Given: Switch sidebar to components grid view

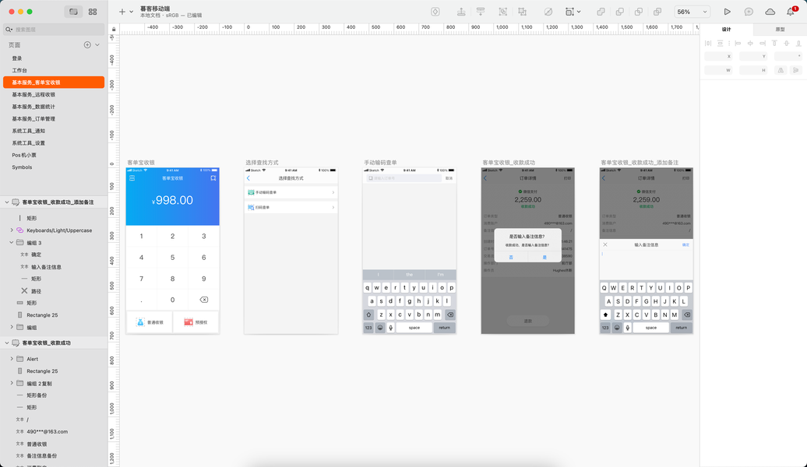Looking at the screenshot, I should 93,12.
